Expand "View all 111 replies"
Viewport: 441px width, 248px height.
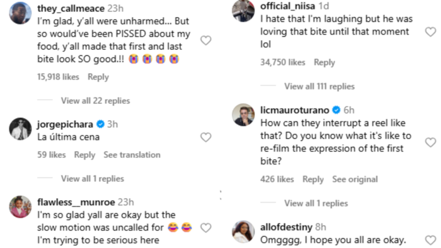(x=319, y=86)
